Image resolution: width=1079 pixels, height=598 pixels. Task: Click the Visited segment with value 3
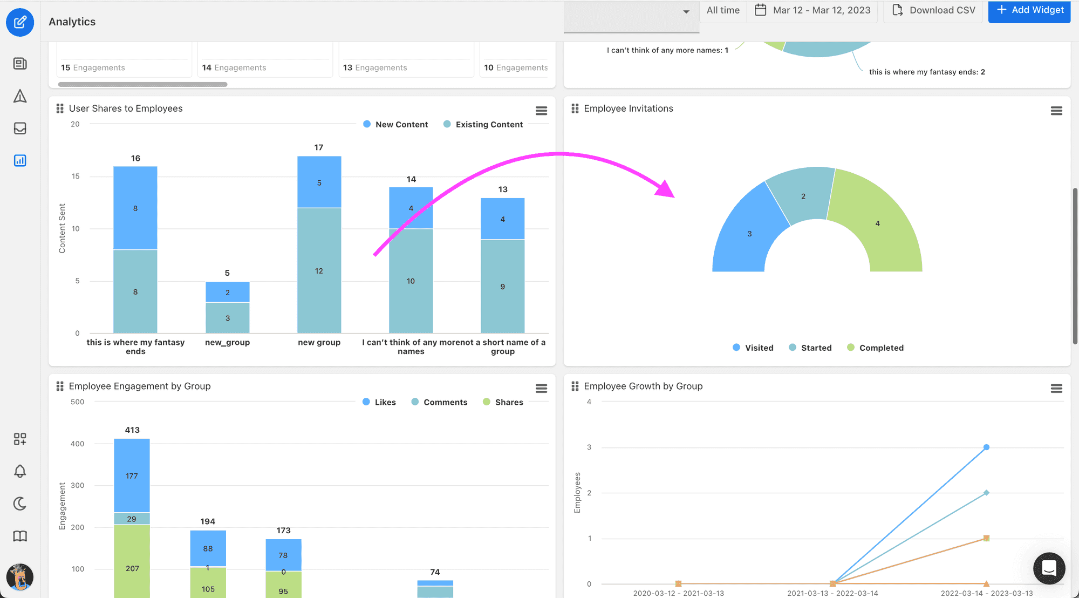tap(749, 234)
